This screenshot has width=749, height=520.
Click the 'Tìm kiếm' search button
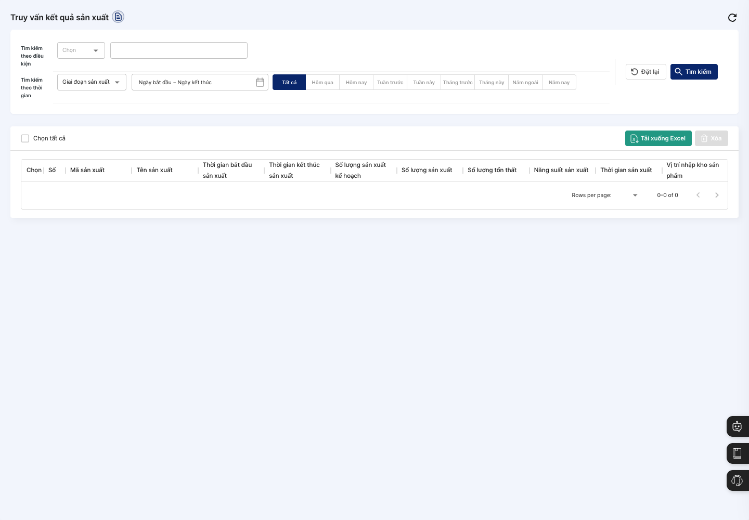(694, 72)
